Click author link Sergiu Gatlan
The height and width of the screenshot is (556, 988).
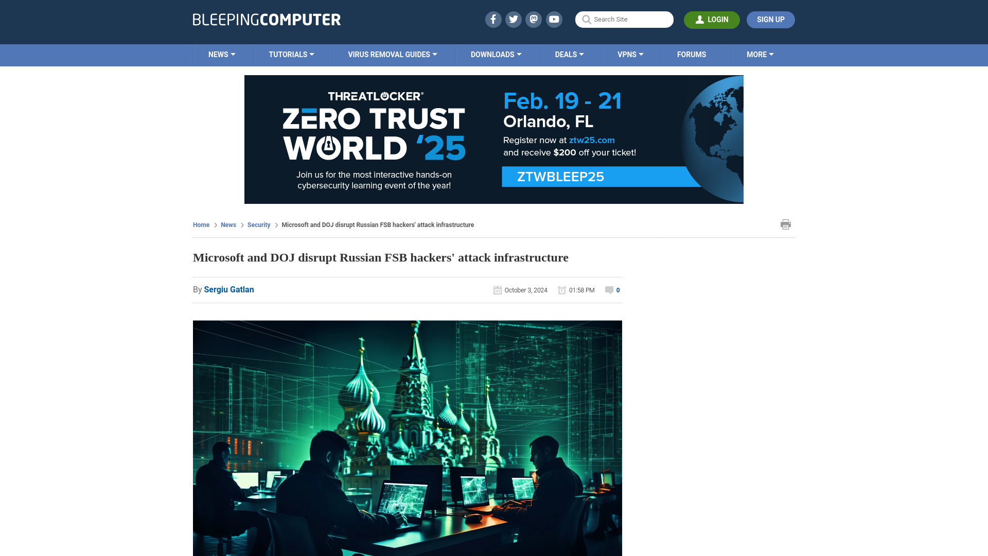[x=228, y=289]
